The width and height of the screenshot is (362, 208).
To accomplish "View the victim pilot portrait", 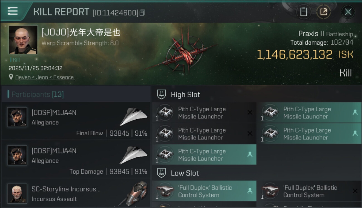I will click(x=23, y=40).
